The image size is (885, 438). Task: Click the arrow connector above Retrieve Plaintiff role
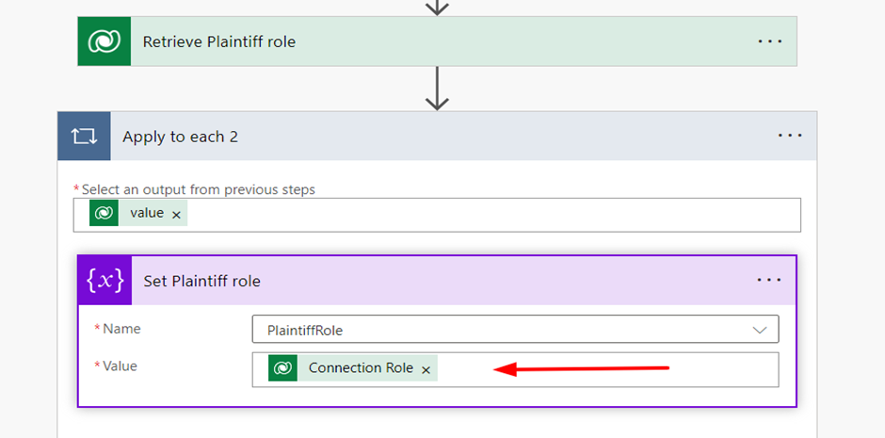tap(437, 7)
